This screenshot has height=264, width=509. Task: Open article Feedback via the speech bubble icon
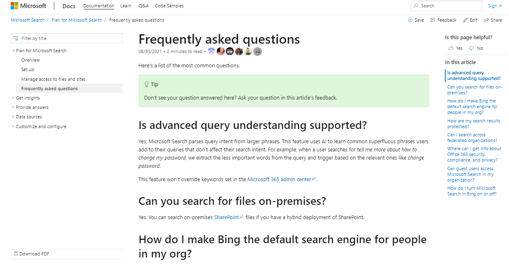[432, 20]
